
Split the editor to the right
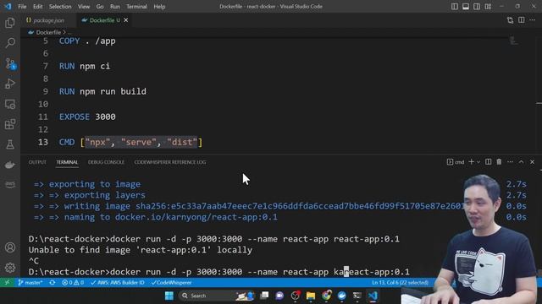(x=522, y=20)
